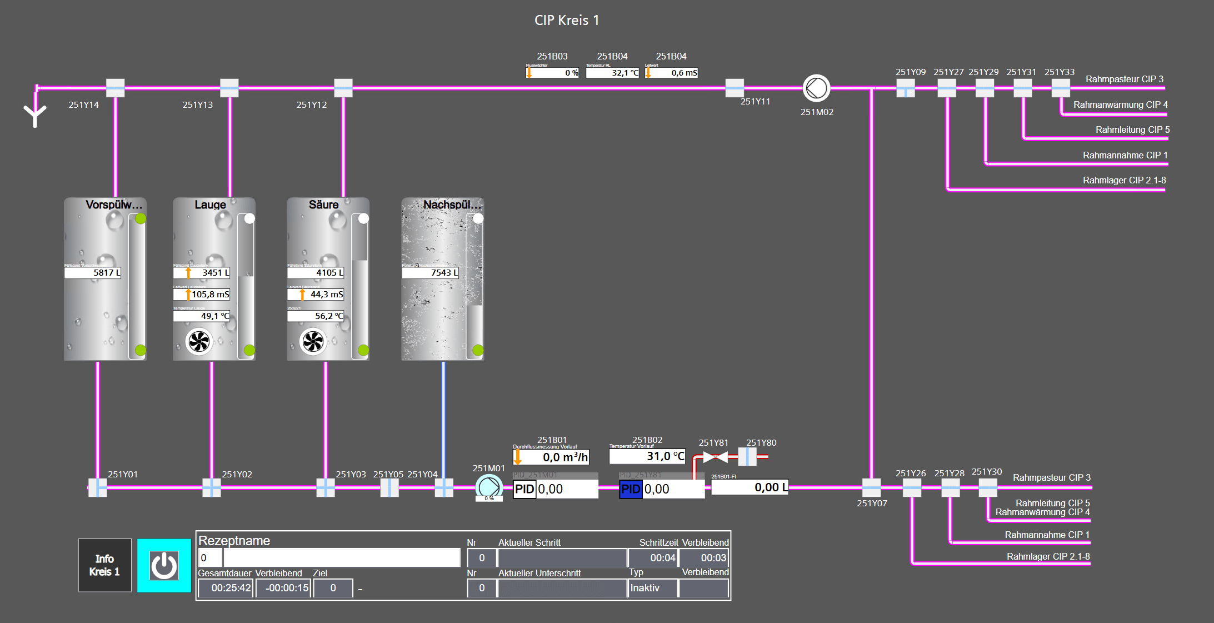Select valve 251Y30 on return line
This screenshot has height=623, width=1214.
(x=988, y=488)
